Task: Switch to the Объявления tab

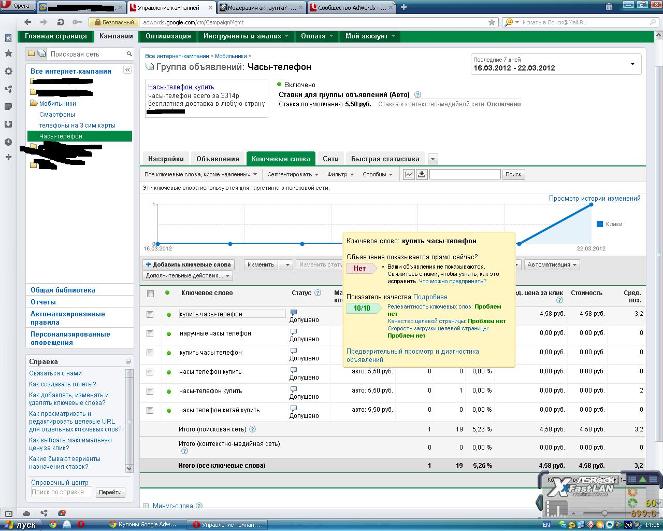Action: coord(218,159)
